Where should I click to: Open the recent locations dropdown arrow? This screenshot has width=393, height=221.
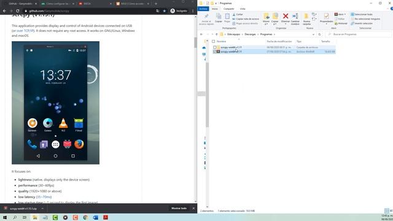point(212,34)
